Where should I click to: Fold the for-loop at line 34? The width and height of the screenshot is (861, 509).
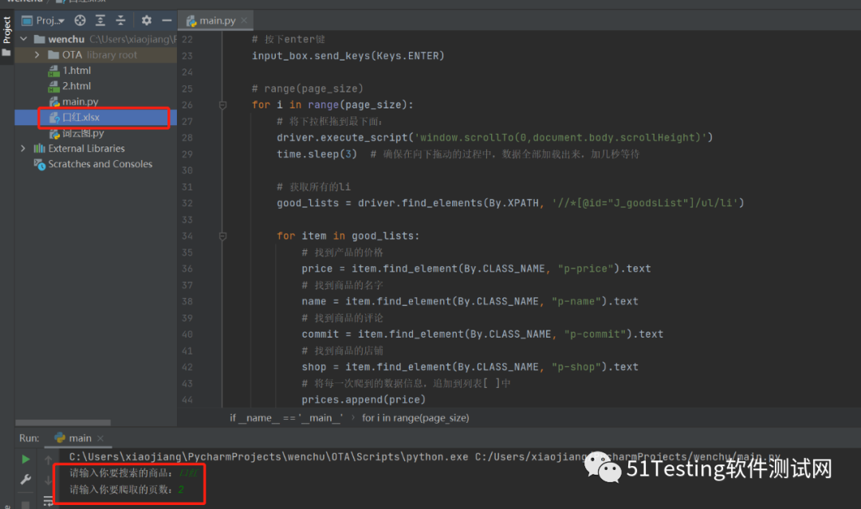(x=223, y=236)
